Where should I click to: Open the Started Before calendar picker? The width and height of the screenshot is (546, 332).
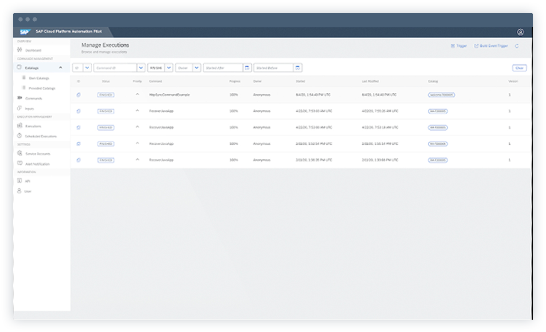click(x=298, y=68)
